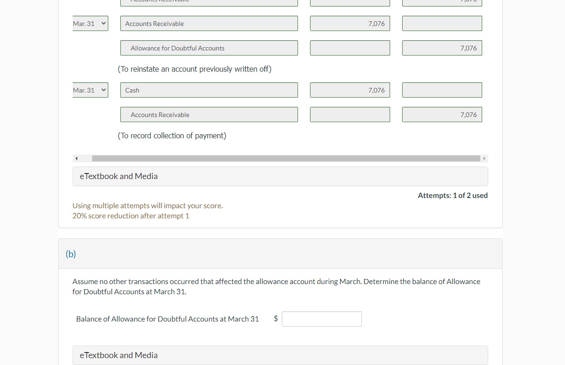Click "20% score reduction after attempt 1" text
The height and width of the screenshot is (365, 565).
[131, 216]
